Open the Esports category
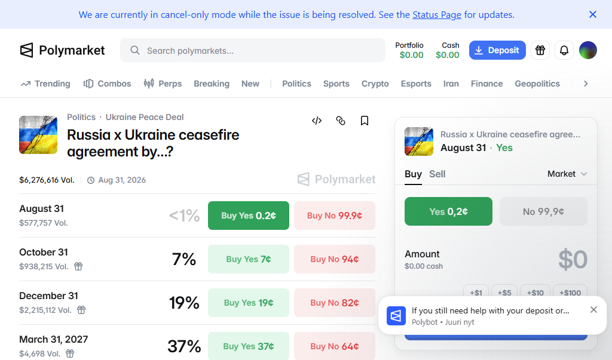This screenshot has width=612, height=360. [x=416, y=84]
